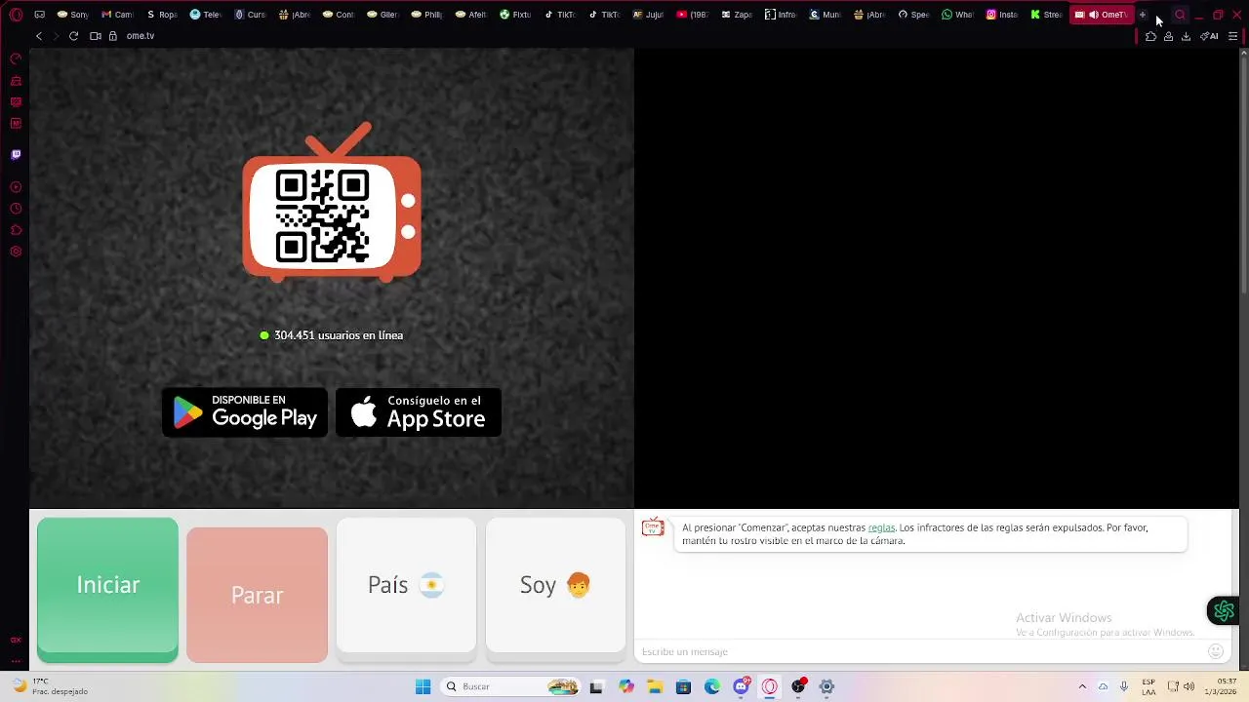The width and height of the screenshot is (1249, 702).
Task: Click the Parar stop button
Action: coord(257,595)
